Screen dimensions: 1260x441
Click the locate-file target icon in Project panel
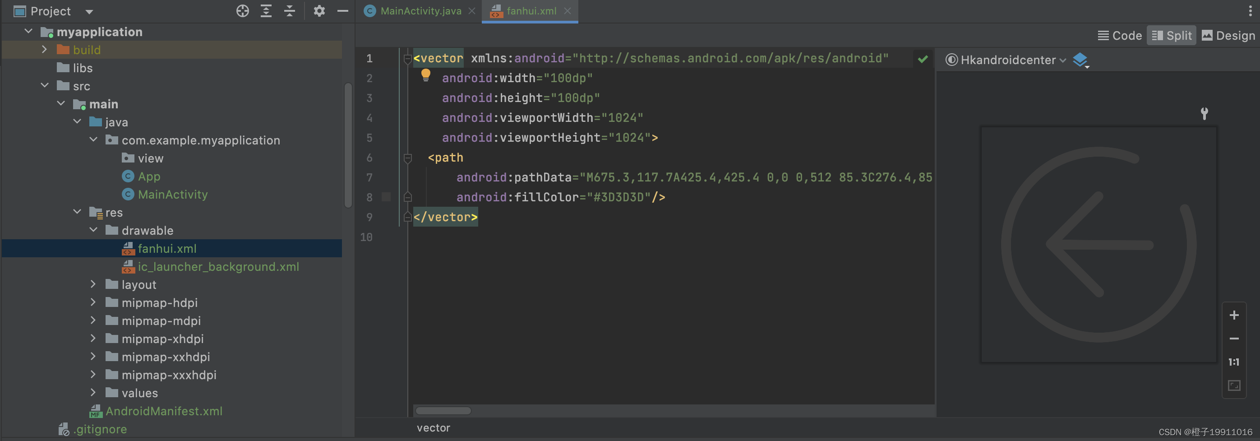[x=242, y=11]
